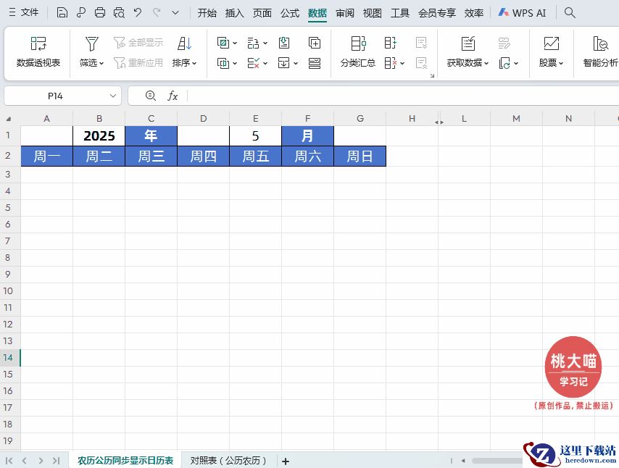Click the zoom lens icon in formula bar
This screenshot has width=619, height=468.
pos(151,96)
